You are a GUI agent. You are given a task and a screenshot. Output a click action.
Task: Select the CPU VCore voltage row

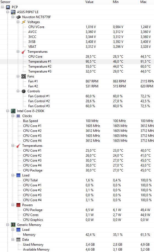pyautogui.click(x=77, y=27)
